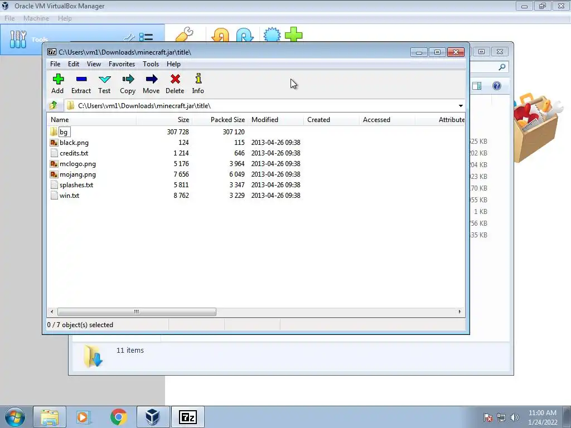Click VirtualBox Tools list menu icon
Viewport: 571px width, 428px height.
click(x=146, y=37)
